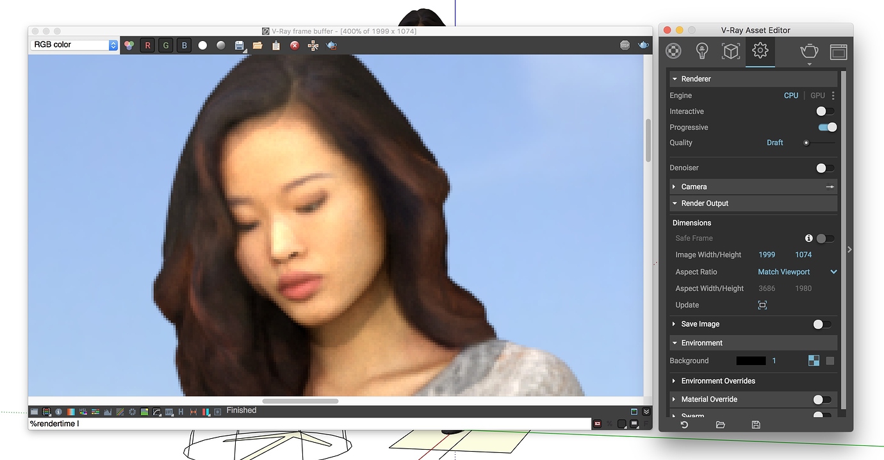Copy render to clipboard in frame buffer
The width and height of the screenshot is (884, 460).
click(276, 45)
